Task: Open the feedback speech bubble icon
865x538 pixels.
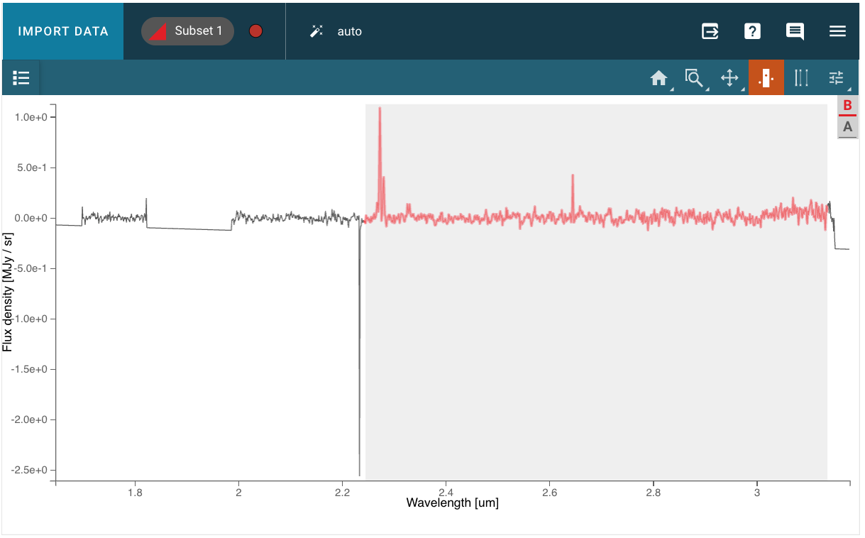Action: [x=795, y=31]
